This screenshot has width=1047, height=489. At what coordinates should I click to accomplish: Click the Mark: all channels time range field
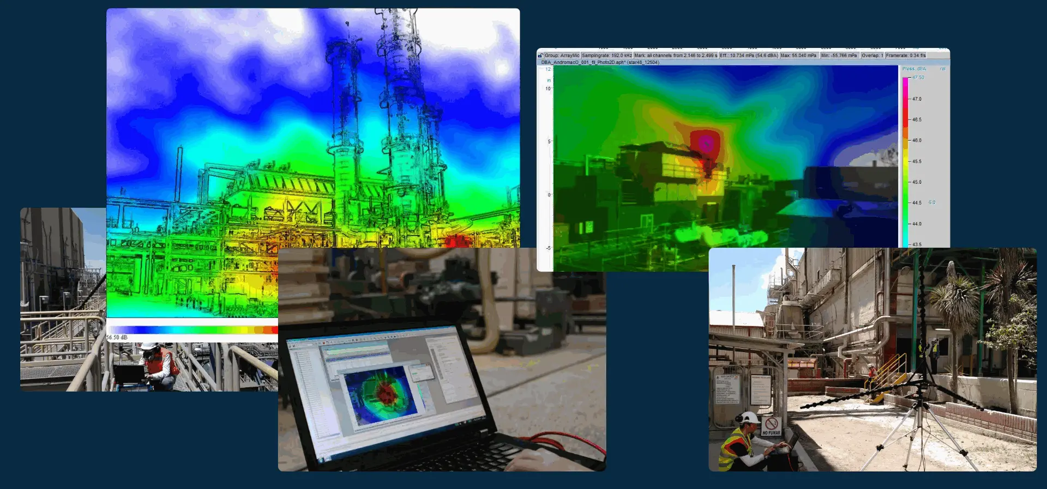tap(676, 56)
